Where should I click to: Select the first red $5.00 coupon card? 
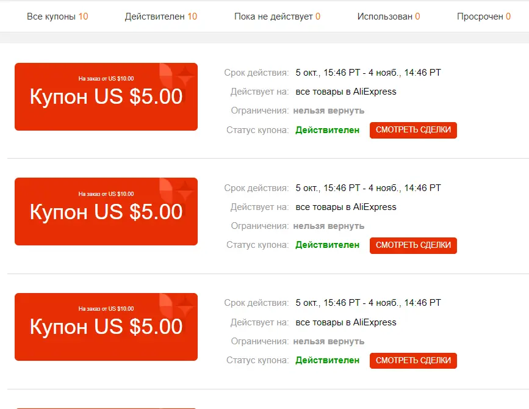tap(106, 96)
